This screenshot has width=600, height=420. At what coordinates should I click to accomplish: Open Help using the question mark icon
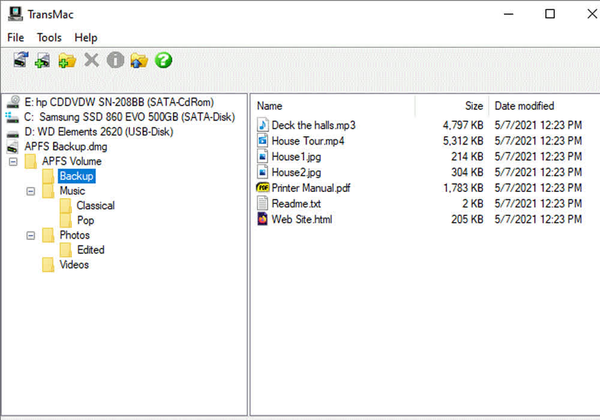coord(163,60)
